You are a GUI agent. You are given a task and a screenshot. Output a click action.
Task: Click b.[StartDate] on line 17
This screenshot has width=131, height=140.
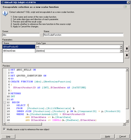coord(62,117)
